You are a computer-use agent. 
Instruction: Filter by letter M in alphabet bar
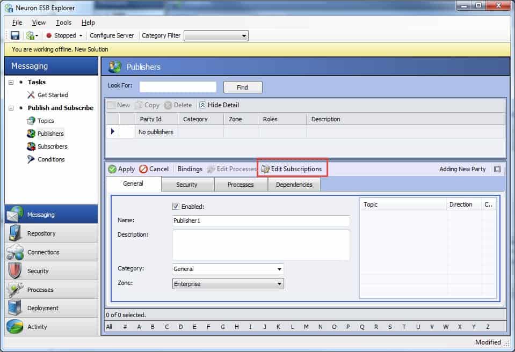306,327
